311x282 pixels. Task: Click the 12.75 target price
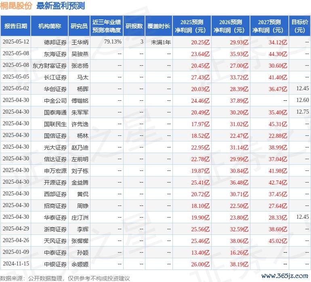pos(303,112)
